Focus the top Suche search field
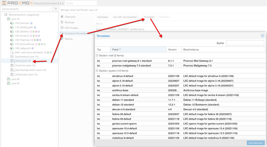This screenshot has width=267, height=147. (81, 3)
